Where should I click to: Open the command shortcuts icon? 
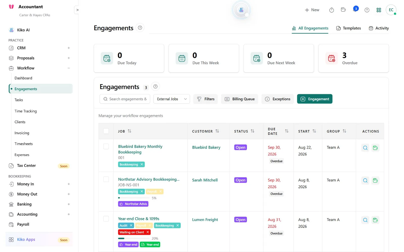pyautogui.click(x=379, y=10)
